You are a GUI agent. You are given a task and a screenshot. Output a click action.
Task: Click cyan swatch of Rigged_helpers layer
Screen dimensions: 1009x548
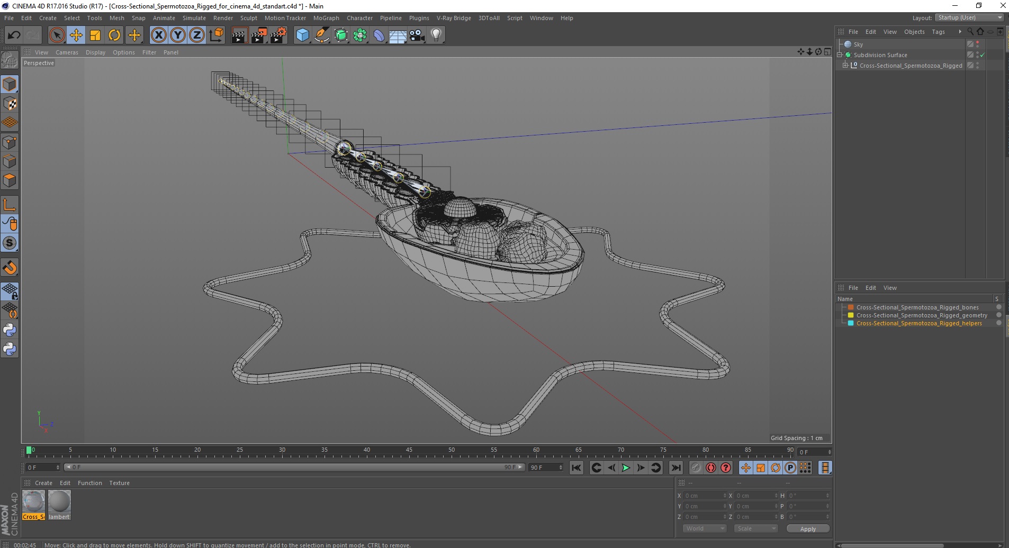pyautogui.click(x=851, y=323)
